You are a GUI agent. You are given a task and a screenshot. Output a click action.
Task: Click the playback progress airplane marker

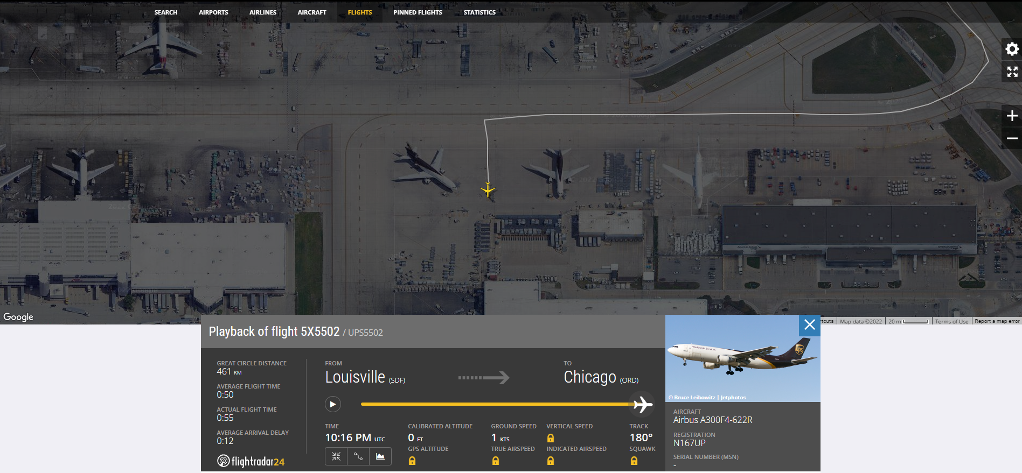point(642,404)
